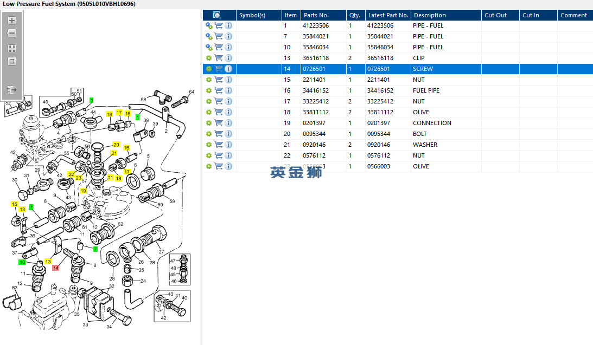Image resolution: width=593 pixels, height=345 pixels.
Task: Zoom in on the parts diagram
Action: pyautogui.click(x=12, y=21)
